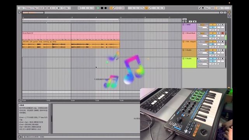The width and height of the screenshot is (249, 140).
Task: Open Key map mode switch
Action: 207,8
